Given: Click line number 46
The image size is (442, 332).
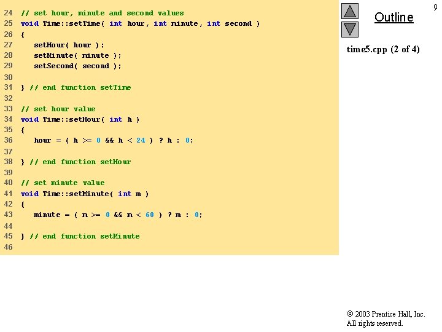Looking at the screenshot, I should pos(8,247).
